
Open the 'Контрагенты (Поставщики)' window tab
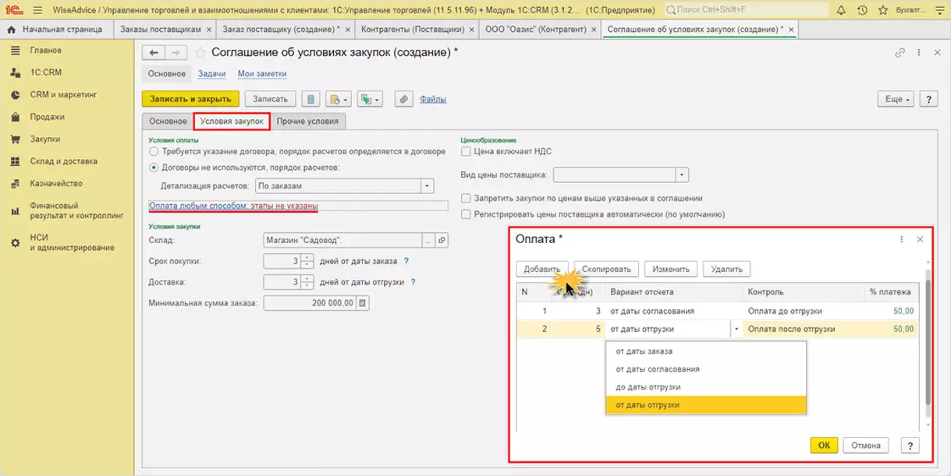click(x=413, y=29)
